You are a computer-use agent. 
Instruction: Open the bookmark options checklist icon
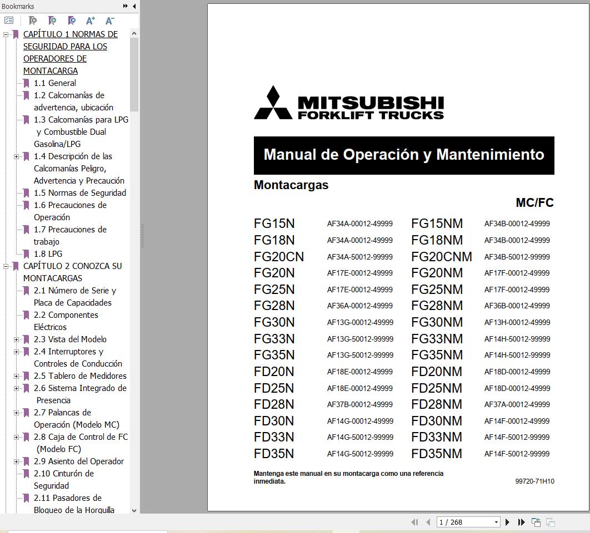(8, 20)
